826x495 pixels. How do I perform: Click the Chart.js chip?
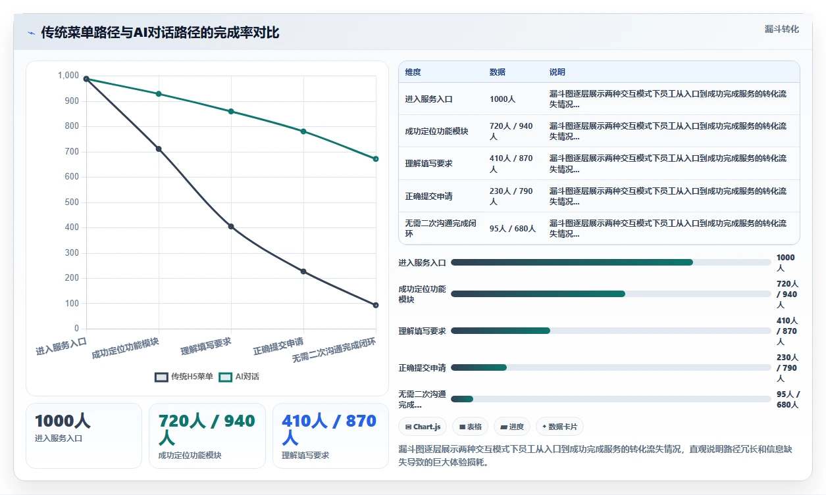[x=423, y=427]
